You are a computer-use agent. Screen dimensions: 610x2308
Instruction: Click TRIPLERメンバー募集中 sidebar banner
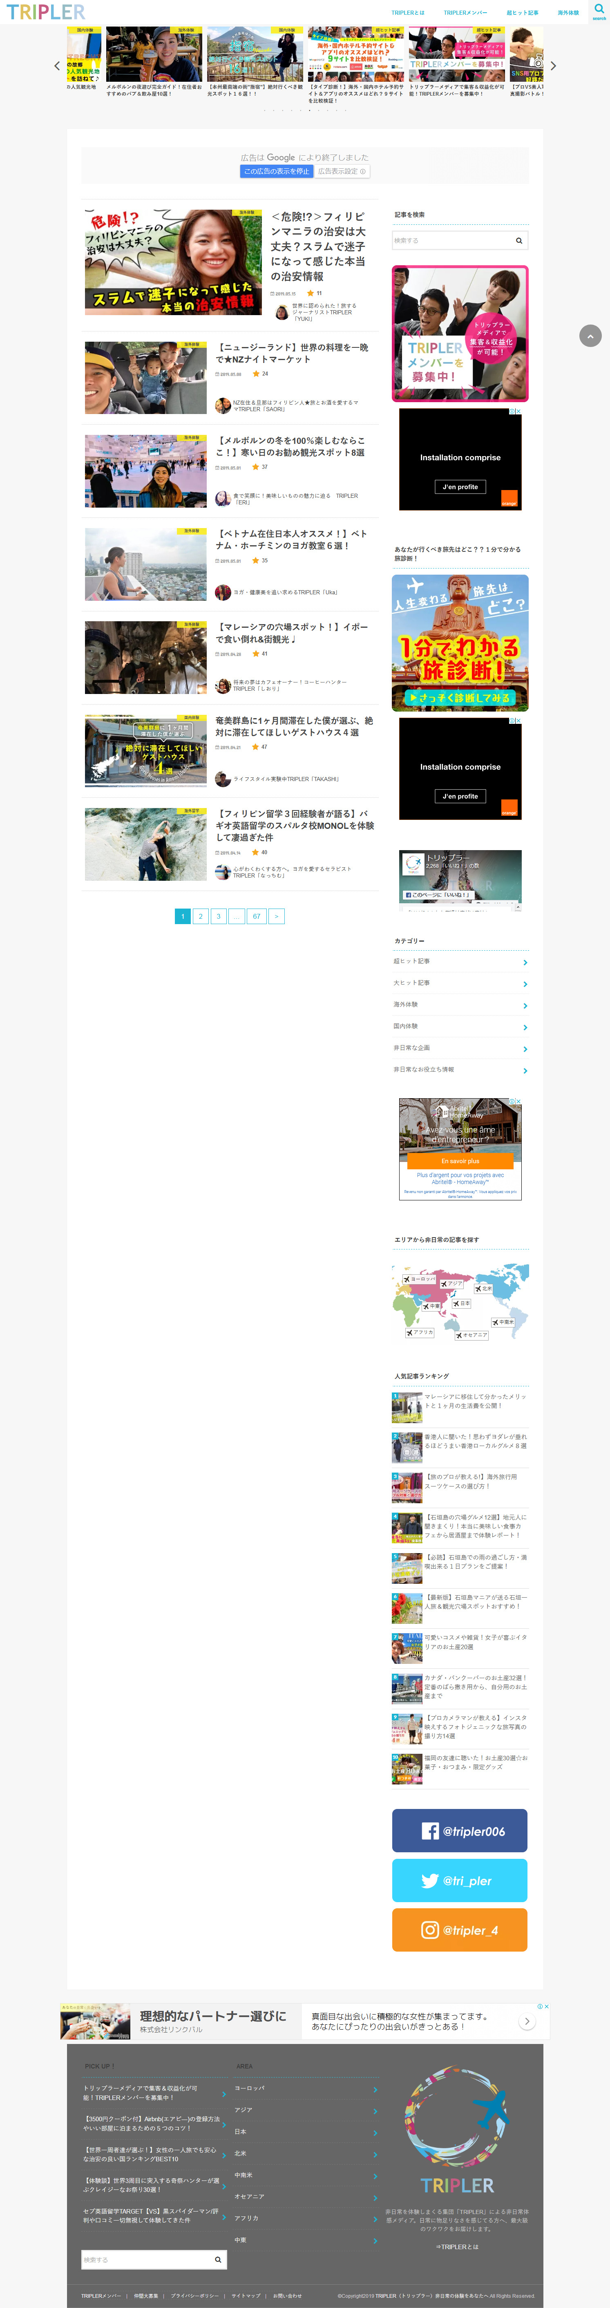(460, 333)
